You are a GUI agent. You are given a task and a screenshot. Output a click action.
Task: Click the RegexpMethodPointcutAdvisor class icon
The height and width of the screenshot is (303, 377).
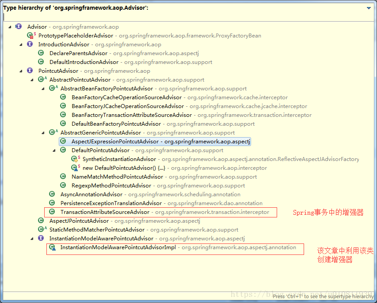click(x=63, y=185)
